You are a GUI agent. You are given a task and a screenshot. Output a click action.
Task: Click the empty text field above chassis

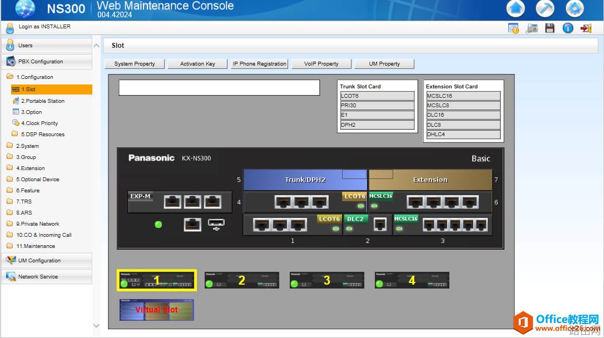[x=219, y=87]
